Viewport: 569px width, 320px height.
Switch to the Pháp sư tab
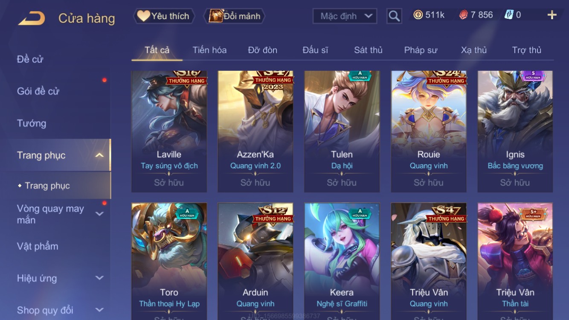(421, 50)
